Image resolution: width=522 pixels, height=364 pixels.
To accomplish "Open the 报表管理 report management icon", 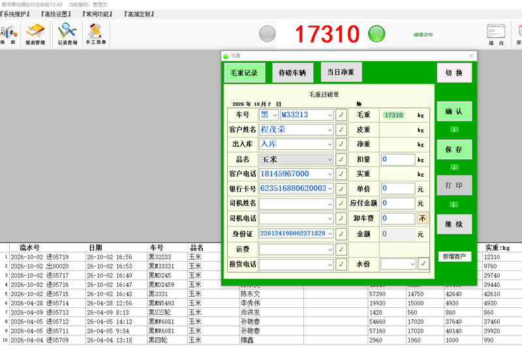I will click(x=35, y=35).
